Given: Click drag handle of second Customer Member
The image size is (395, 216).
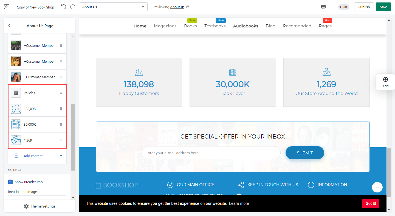Looking at the screenshot, I should [61, 61].
